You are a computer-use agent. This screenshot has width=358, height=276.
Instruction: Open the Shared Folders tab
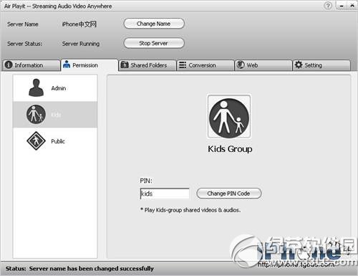coord(147,65)
